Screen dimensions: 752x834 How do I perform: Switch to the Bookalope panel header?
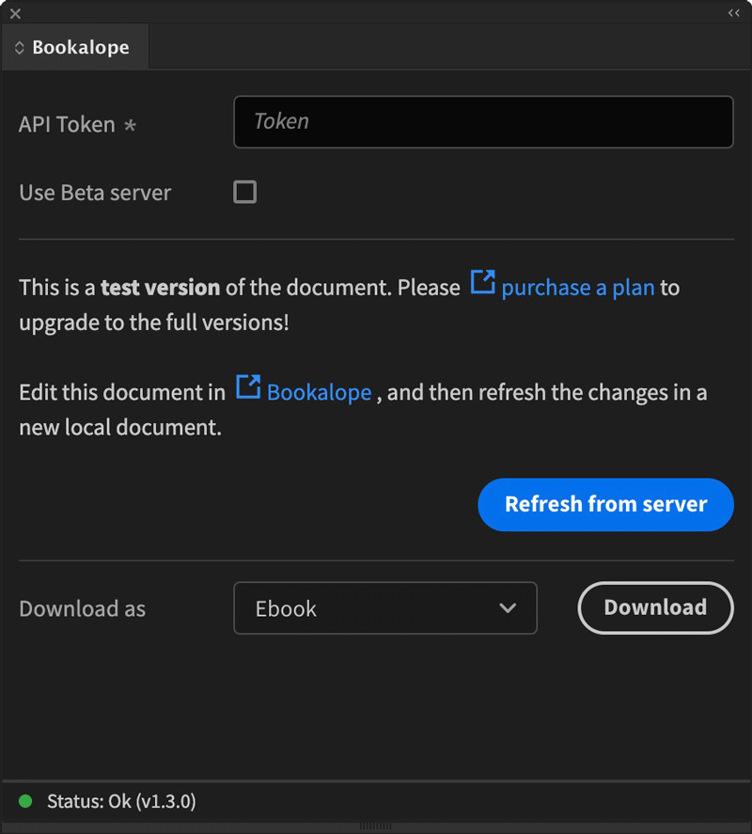click(80, 46)
